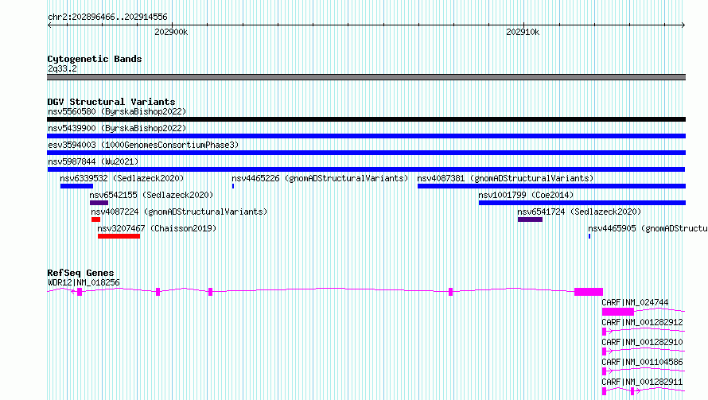Click the WDR12 strand direction arrow
The image size is (708, 400).
tap(73, 292)
